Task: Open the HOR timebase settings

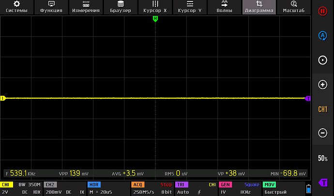Action: click(108, 189)
